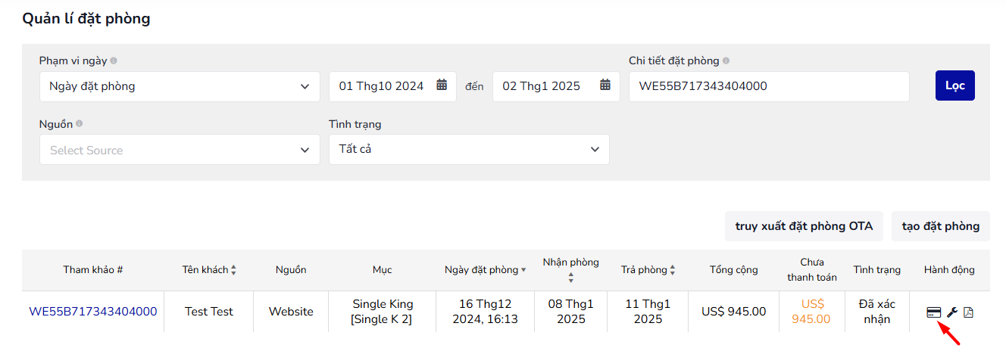The height and width of the screenshot is (348, 1006).
Task: Open the start date calendar icon
Action: tap(442, 85)
